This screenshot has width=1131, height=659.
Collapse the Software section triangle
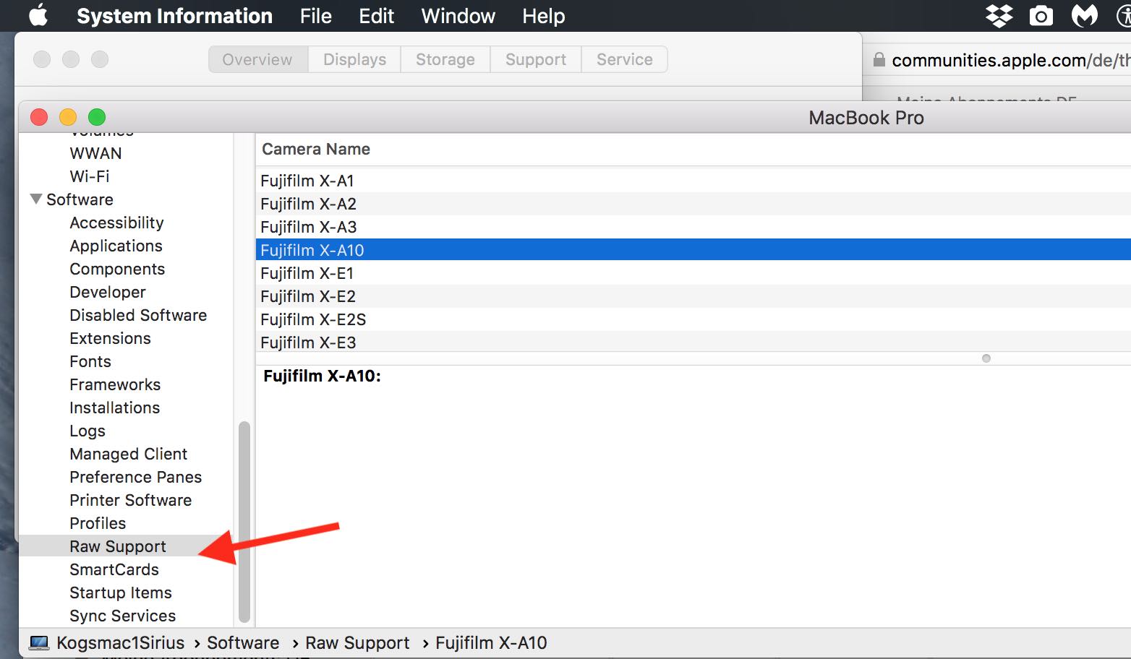pos(35,199)
